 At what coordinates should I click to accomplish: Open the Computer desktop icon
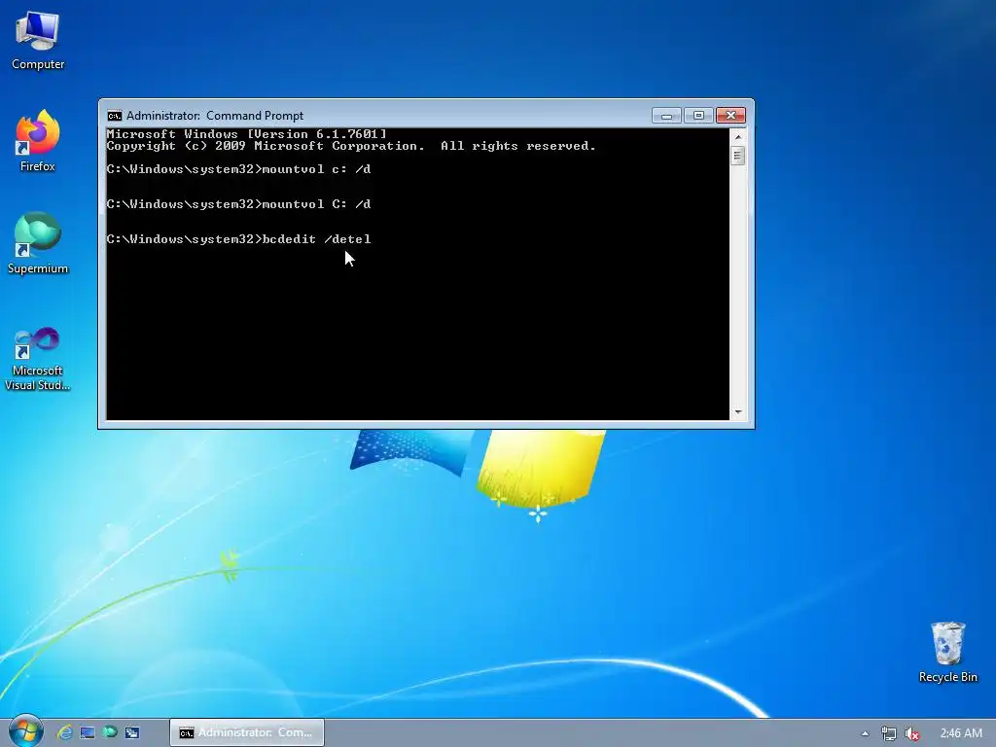click(38, 41)
